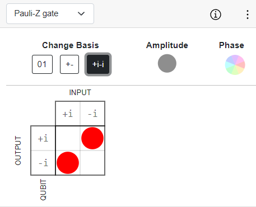Click the +i output row header
The width and height of the screenshot is (256, 207).
pyautogui.click(x=43, y=138)
